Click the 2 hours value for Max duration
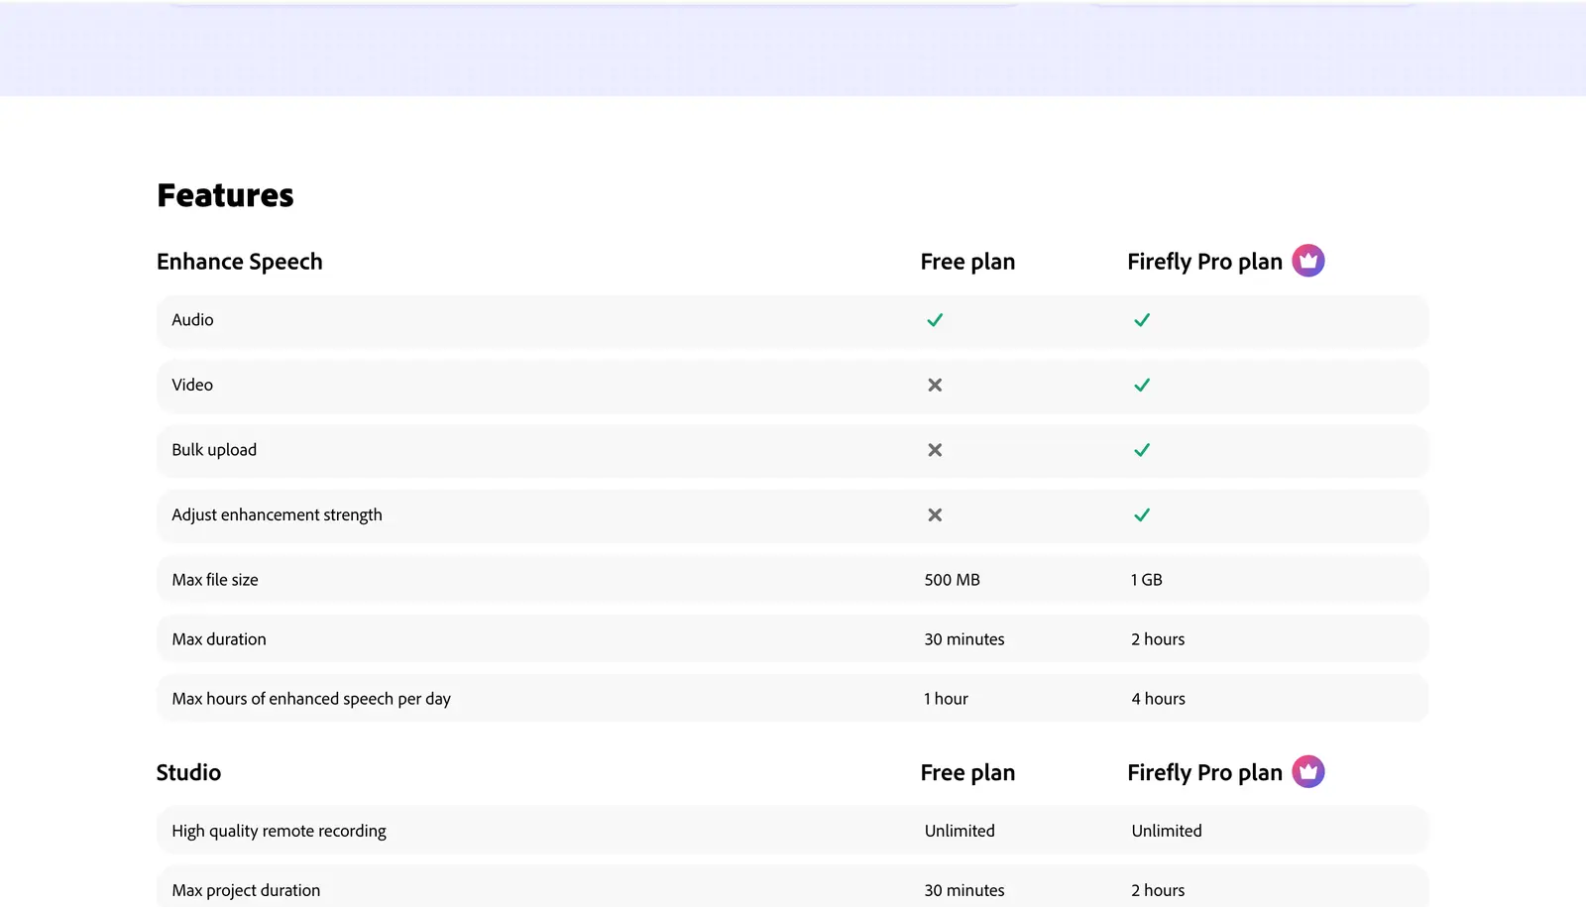This screenshot has height=907, width=1586. click(x=1158, y=639)
